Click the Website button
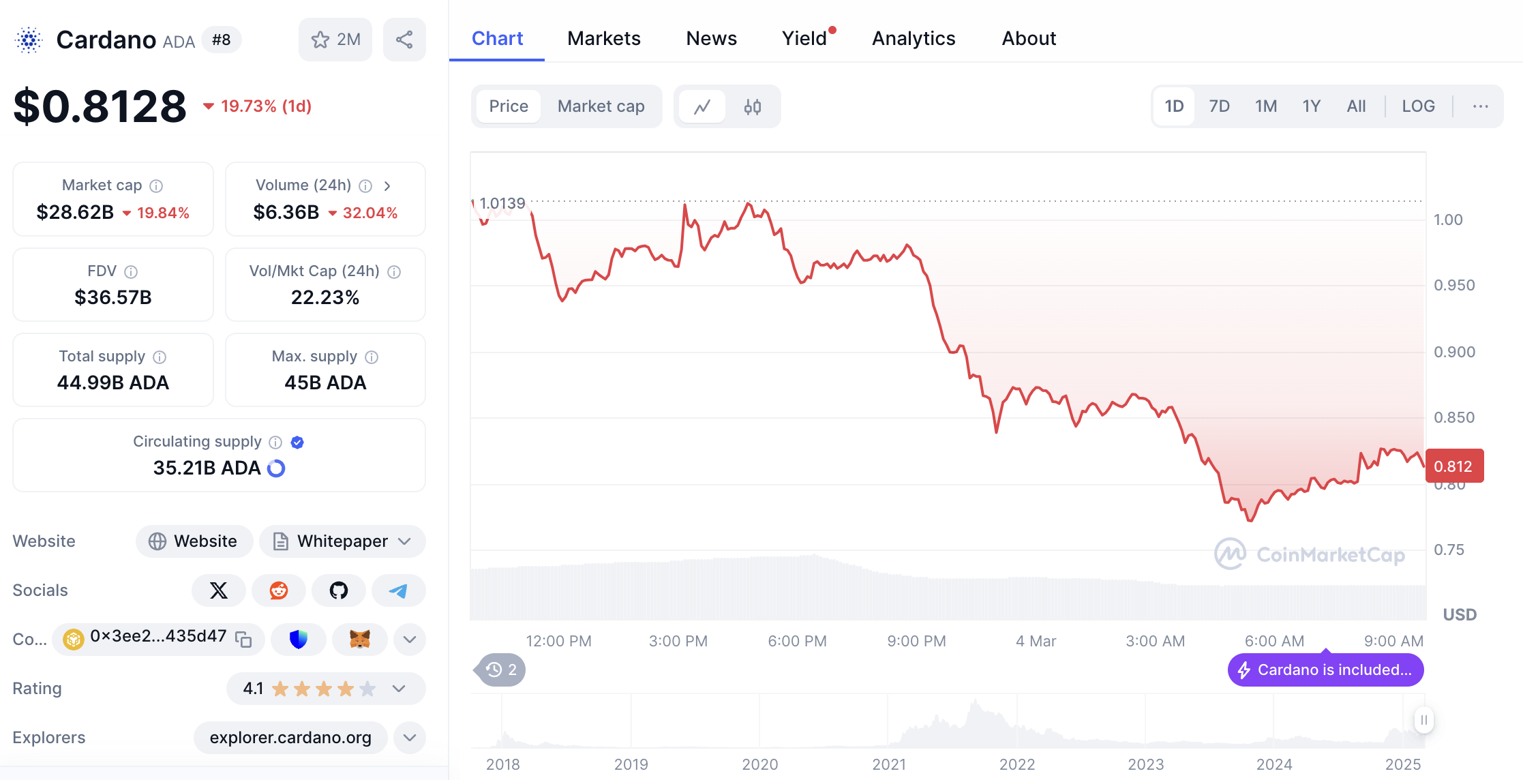The width and height of the screenshot is (1523, 780). click(194, 541)
